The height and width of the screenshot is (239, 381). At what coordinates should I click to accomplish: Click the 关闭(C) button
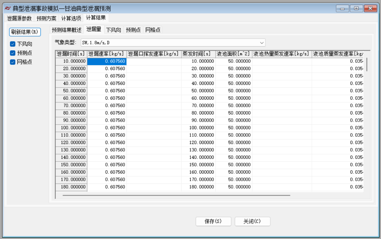[252, 221]
